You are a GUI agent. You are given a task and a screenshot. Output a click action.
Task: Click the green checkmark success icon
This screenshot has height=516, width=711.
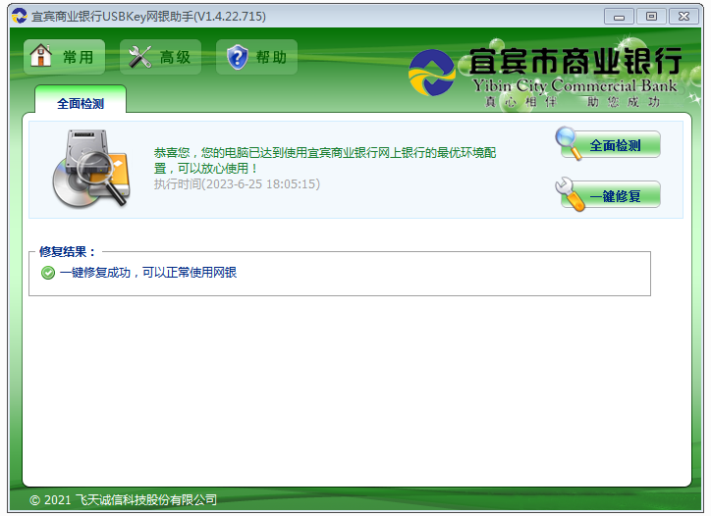tap(48, 273)
